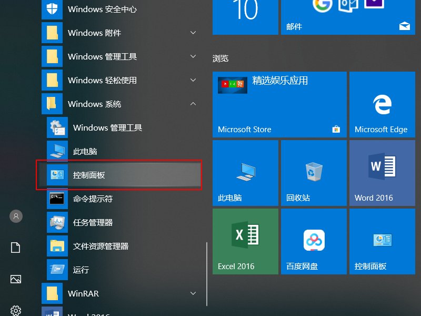The height and width of the screenshot is (316, 421).
Task: Open 文件资源管理器 entry
Action: pos(118,246)
